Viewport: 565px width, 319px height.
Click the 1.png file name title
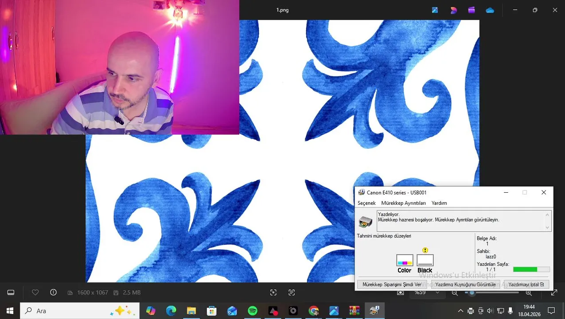tap(282, 10)
